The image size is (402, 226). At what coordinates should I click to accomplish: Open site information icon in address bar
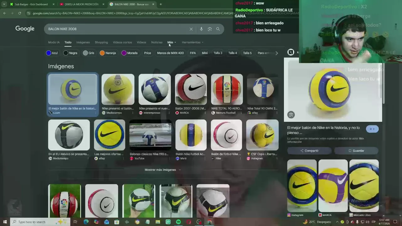pos(29,13)
